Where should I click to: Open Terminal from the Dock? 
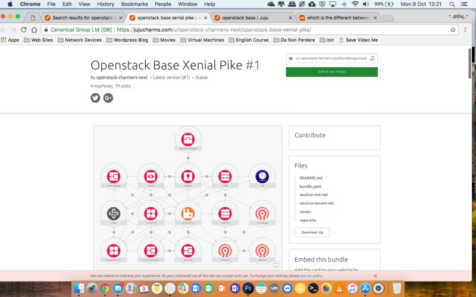(x=313, y=288)
